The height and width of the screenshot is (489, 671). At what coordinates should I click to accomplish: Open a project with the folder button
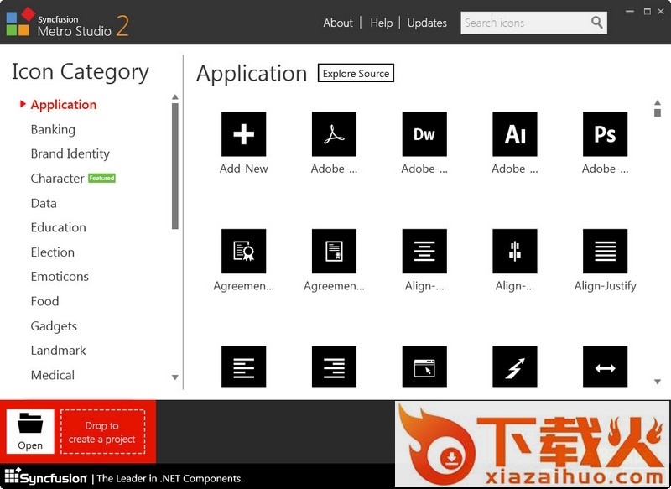pyautogui.click(x=30, y=431)
